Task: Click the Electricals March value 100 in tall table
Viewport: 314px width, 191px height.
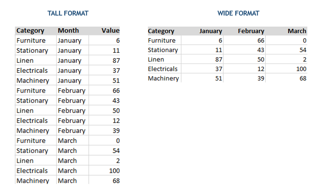Action: [x=114, y=171]
